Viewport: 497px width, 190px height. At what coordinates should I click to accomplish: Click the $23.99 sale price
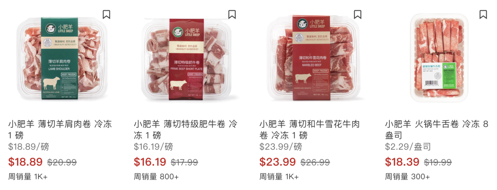[277, 162]
